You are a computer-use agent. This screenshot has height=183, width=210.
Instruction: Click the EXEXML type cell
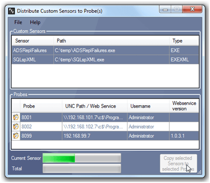pos(184,59)
